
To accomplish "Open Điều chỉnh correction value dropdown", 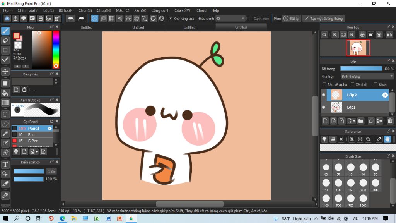I will coord(230,19).
